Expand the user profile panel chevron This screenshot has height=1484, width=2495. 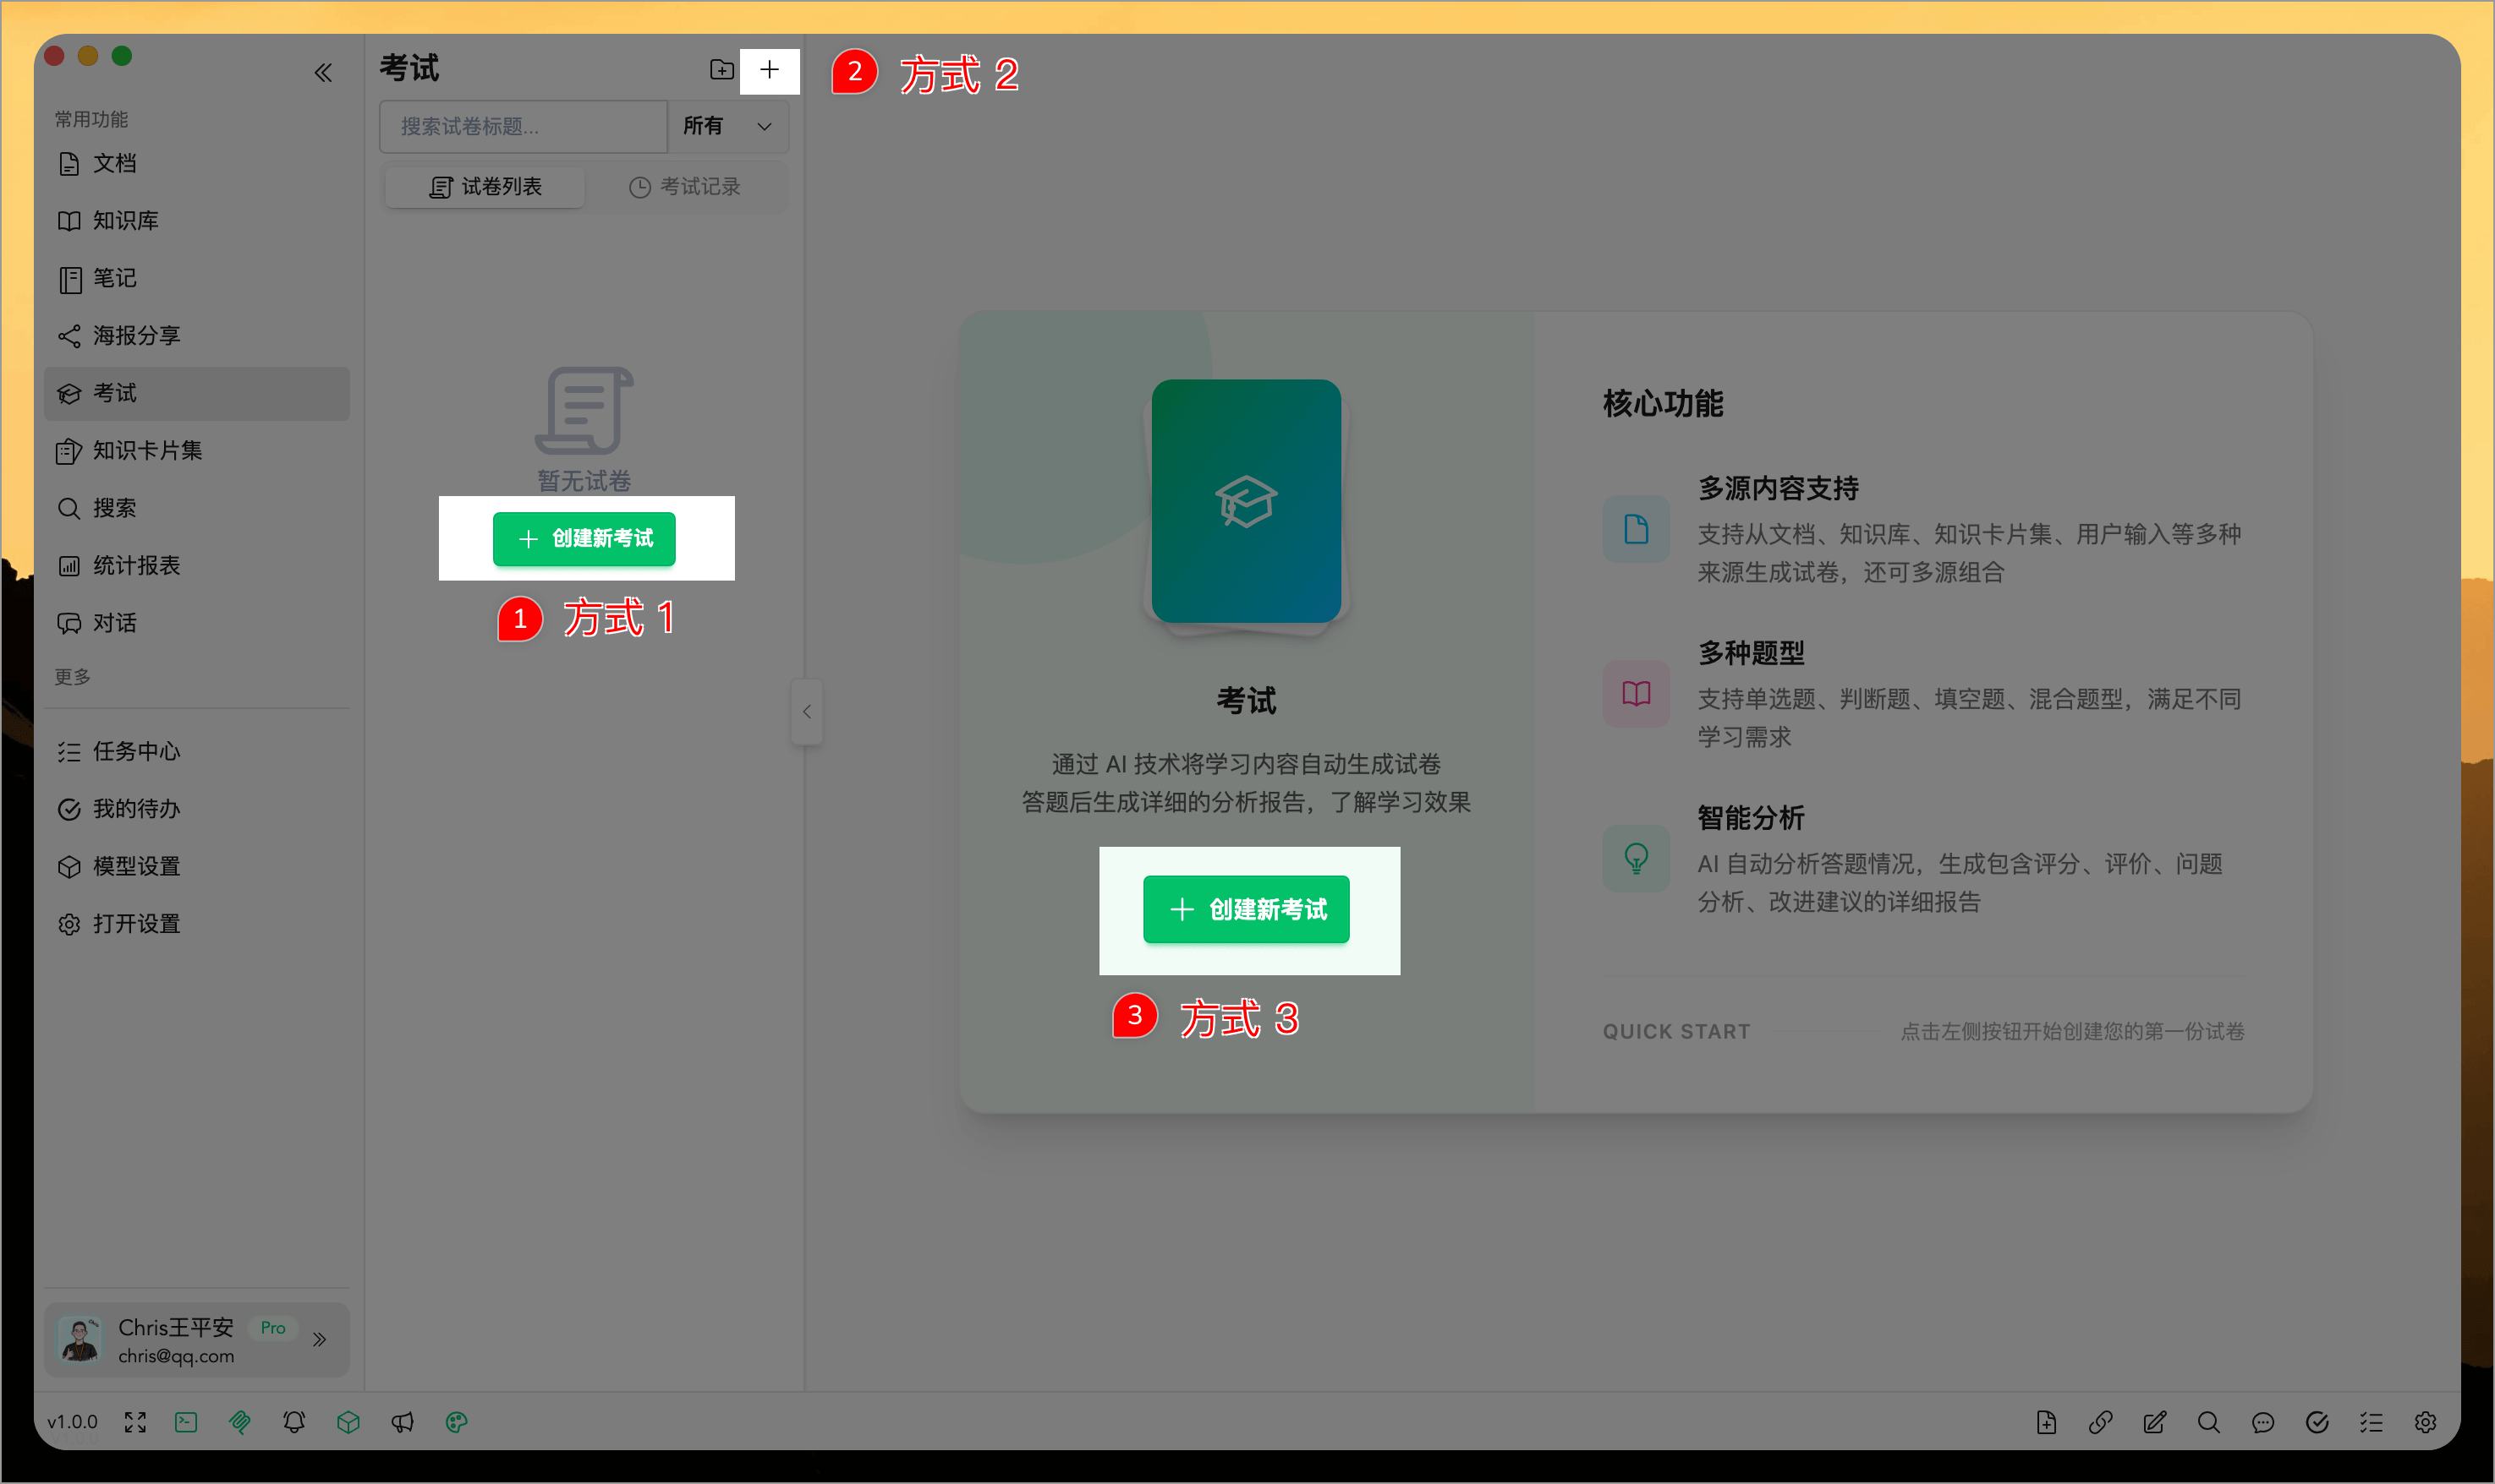click(321, 1339)
